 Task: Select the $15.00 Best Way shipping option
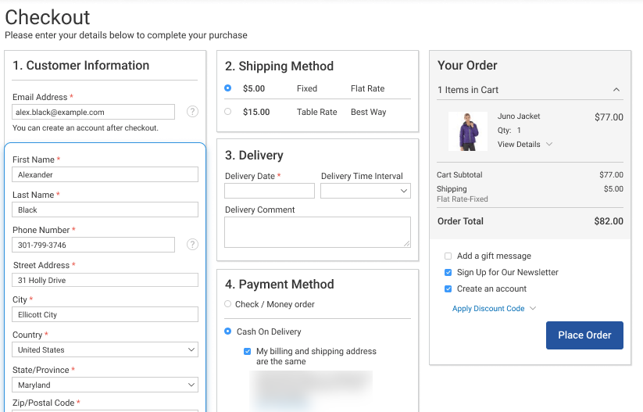point(228,112)
